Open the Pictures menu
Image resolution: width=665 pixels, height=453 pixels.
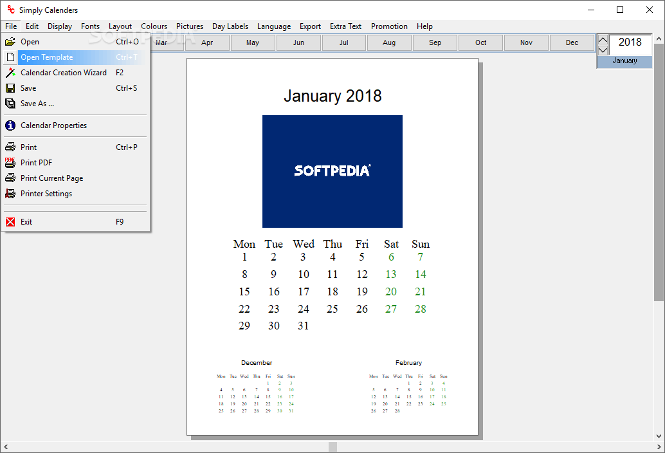(x=190, y=26)
